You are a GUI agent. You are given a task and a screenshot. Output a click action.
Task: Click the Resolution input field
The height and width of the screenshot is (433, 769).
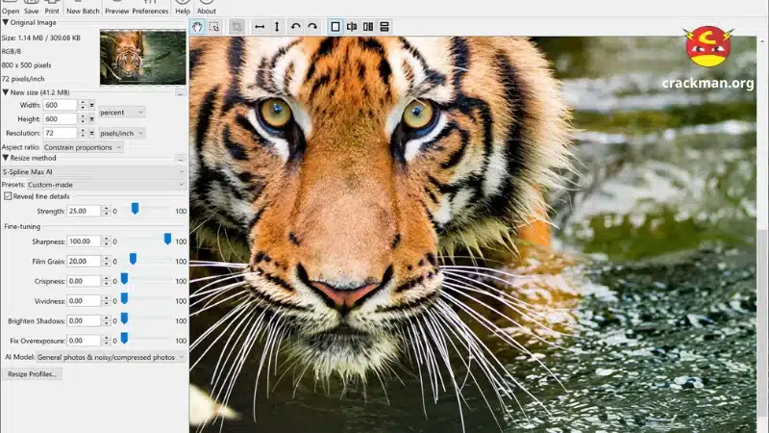[60, 133]
